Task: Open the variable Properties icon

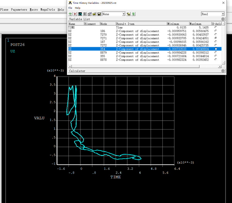Action: pyautogui.click(x=89, y=14)
